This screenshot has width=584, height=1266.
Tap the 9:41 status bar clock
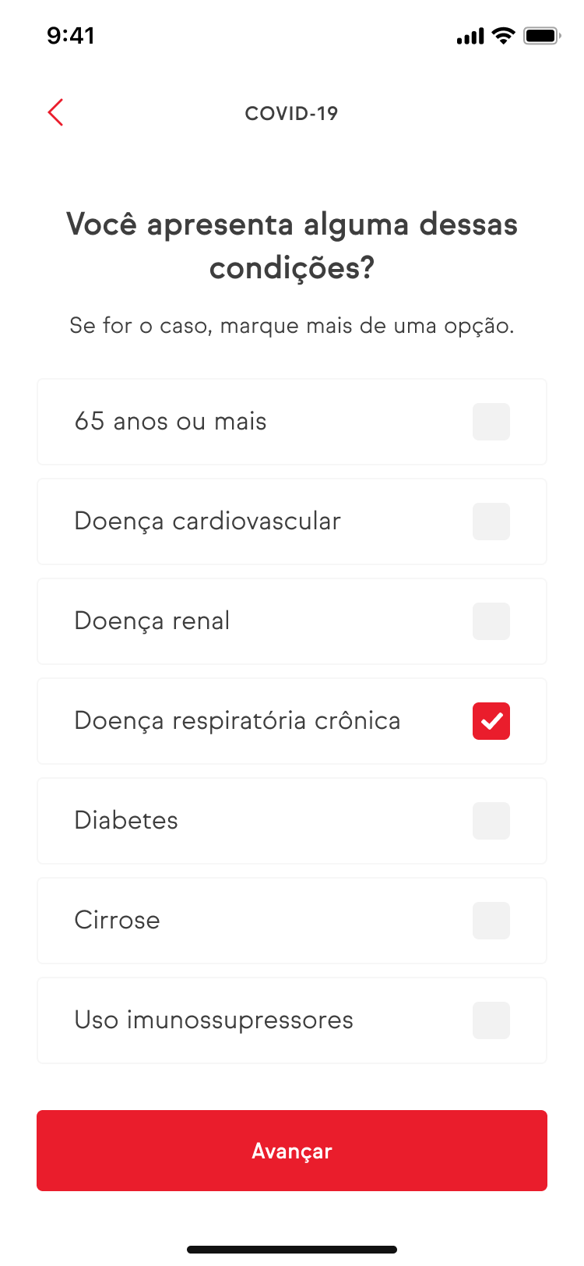pos(71,36)
